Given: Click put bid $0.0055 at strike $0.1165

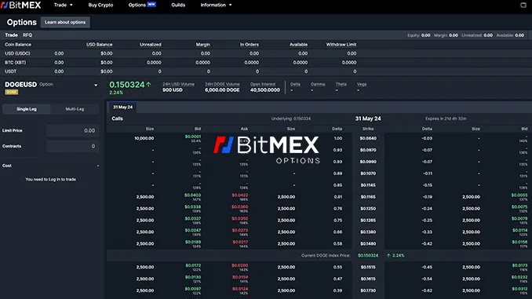Looking at the screenshot, I should pos(519,195).
